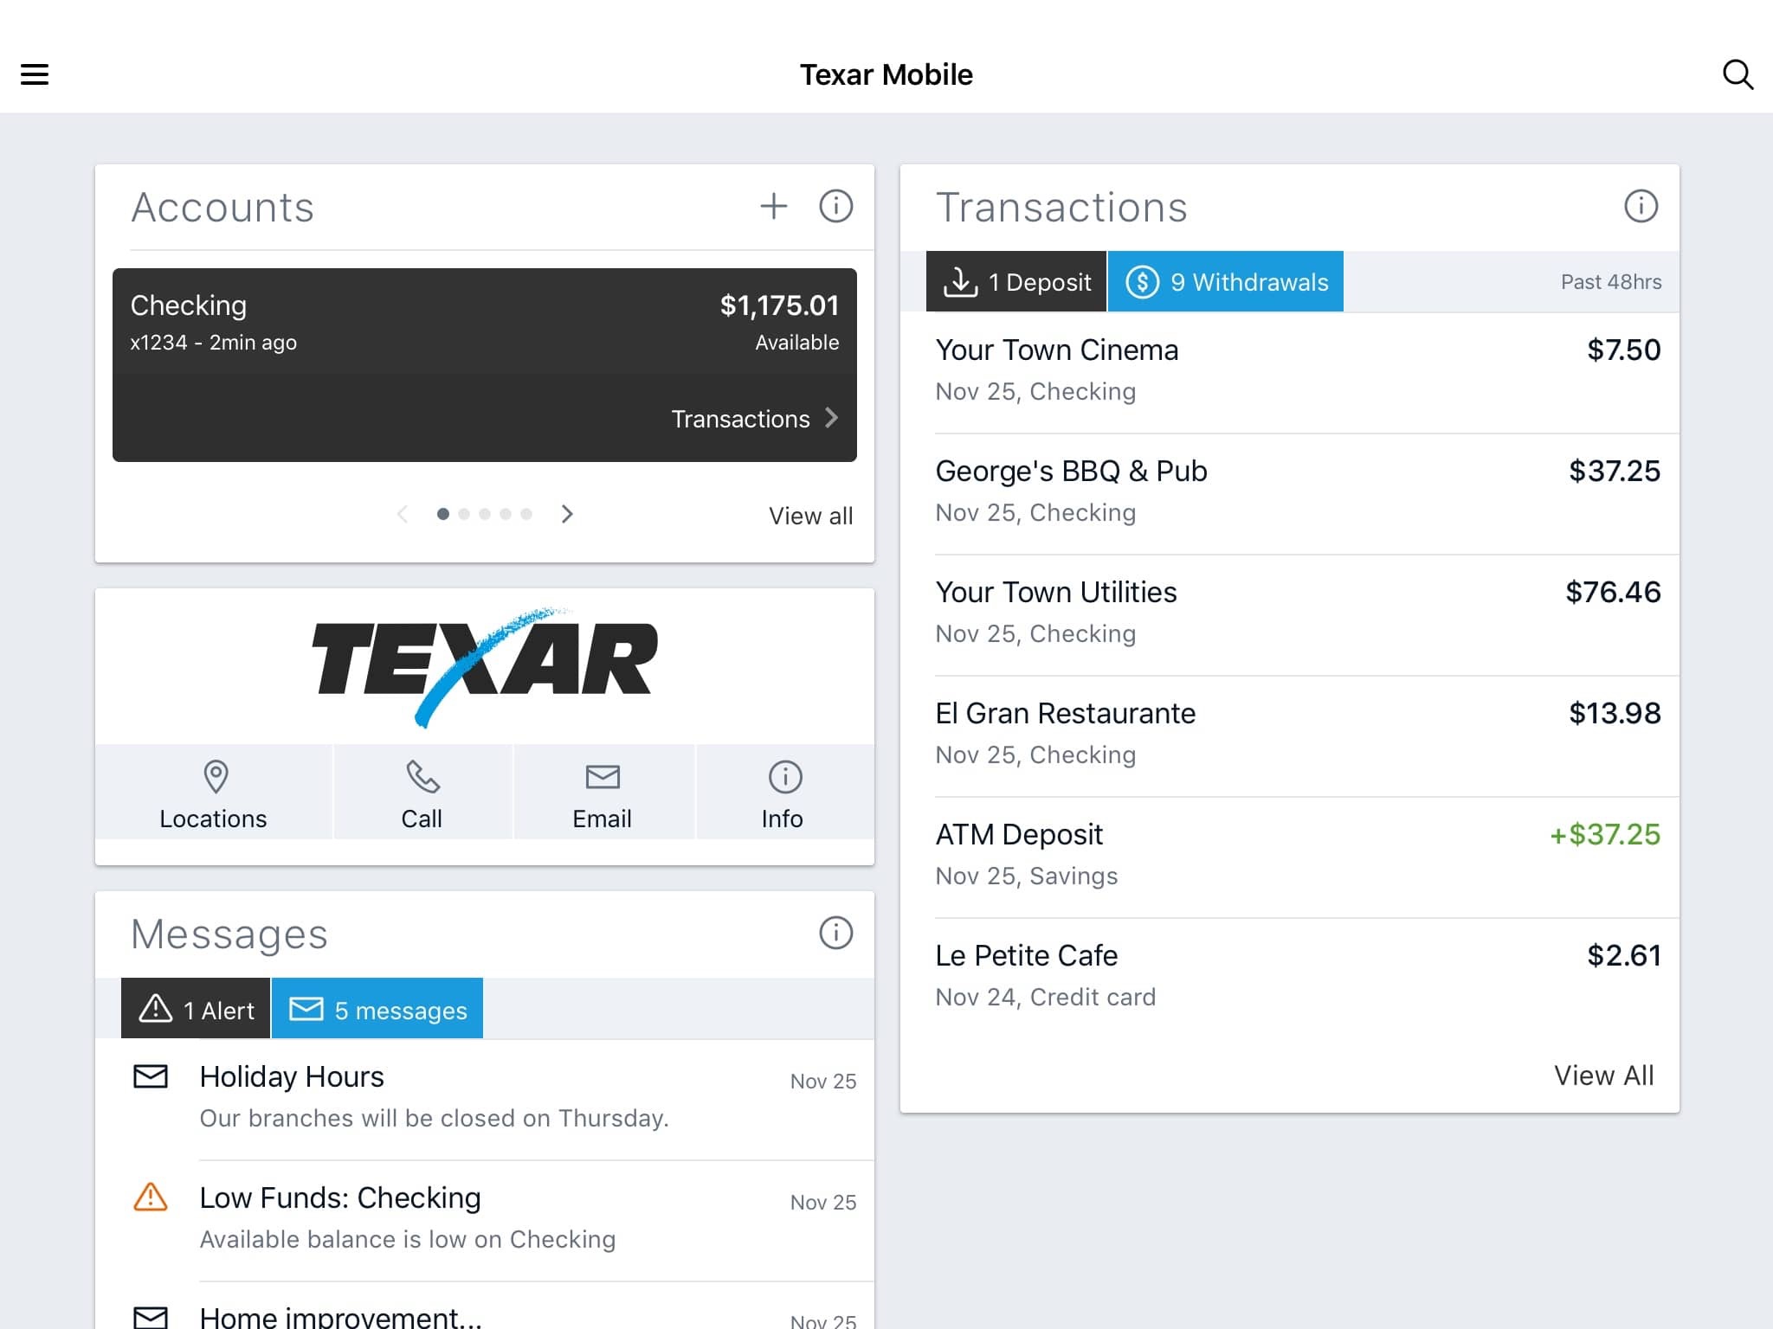Select the Info tab in Texar panel
Viewport: 1773px width, 1329px height.
pyautogui.click(x=780, y=793)
